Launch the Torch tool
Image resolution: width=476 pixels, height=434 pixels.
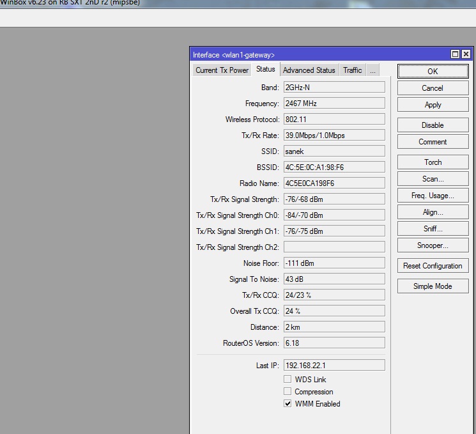click(433, 162)
